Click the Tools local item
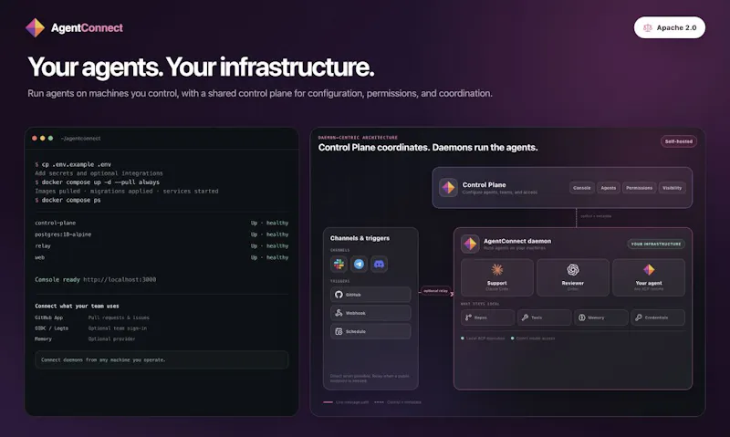Viewport: 730px width, 437px height. coord(544,317)
